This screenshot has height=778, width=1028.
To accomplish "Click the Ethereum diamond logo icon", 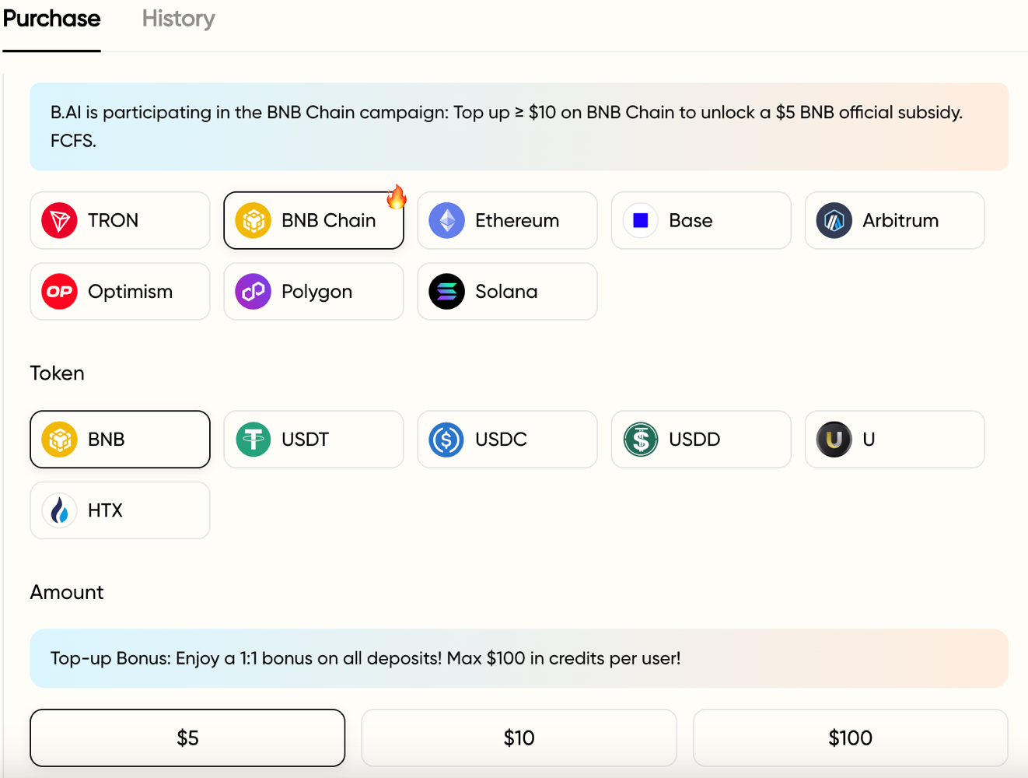I will coord(446,220).
